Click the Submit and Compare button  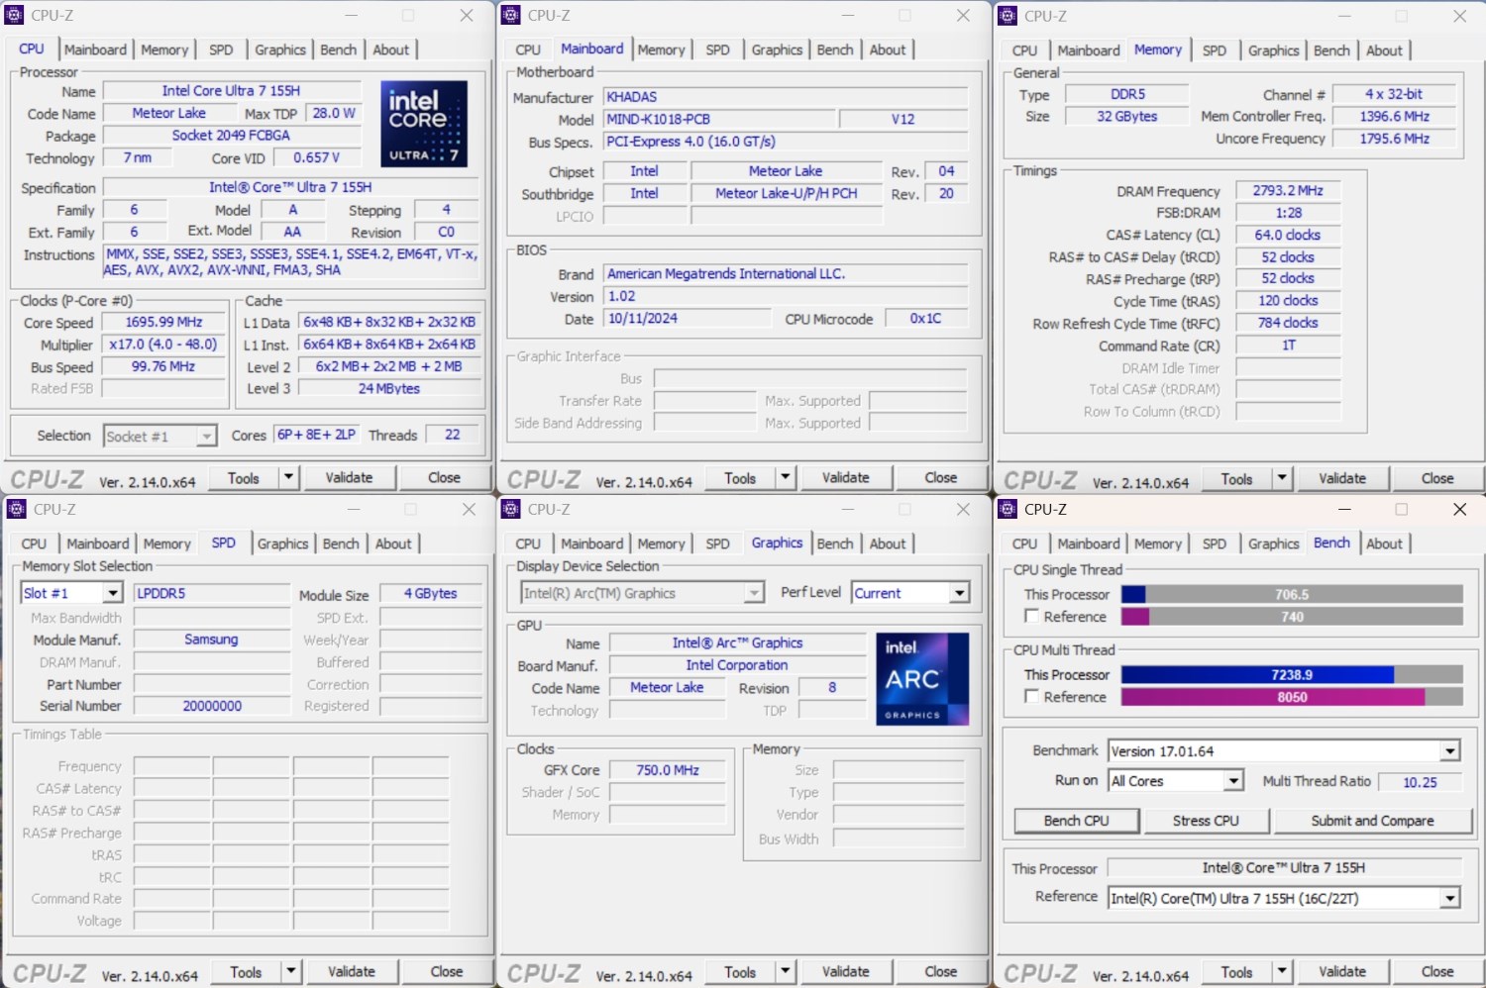click(1372, 821)
